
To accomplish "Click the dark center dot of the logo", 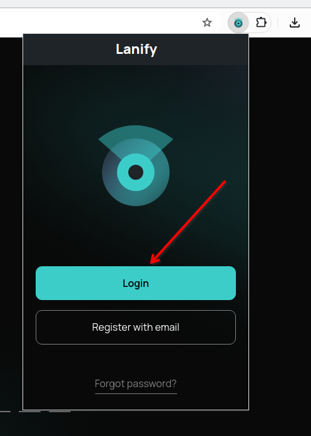I will click(x=136, y=172).
